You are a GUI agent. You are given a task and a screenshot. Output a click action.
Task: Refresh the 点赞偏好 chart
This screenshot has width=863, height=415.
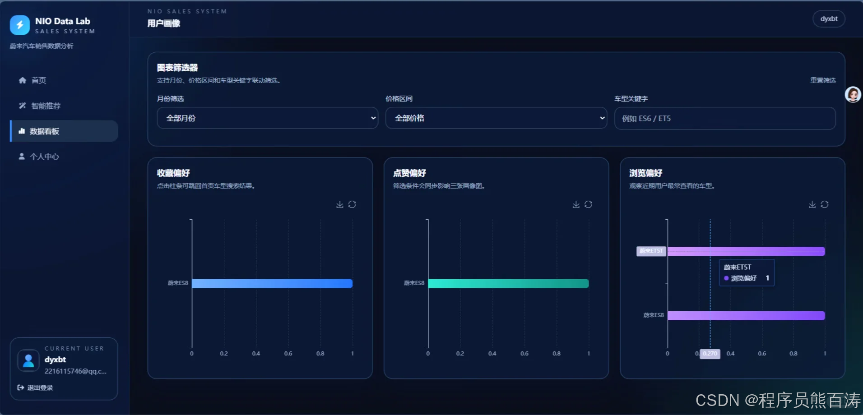(x=588, y=204)
